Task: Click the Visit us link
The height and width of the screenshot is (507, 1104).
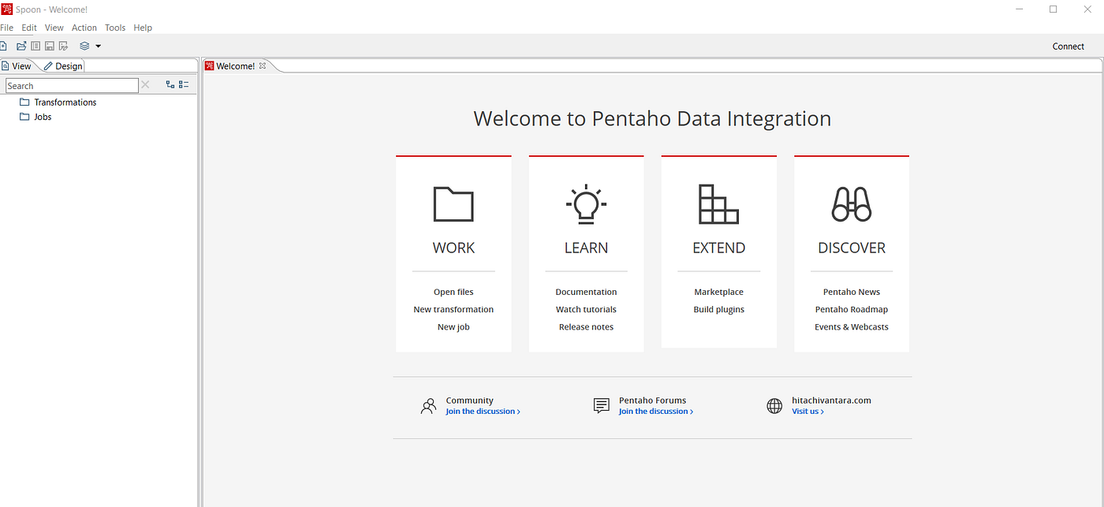Action: 807,412
